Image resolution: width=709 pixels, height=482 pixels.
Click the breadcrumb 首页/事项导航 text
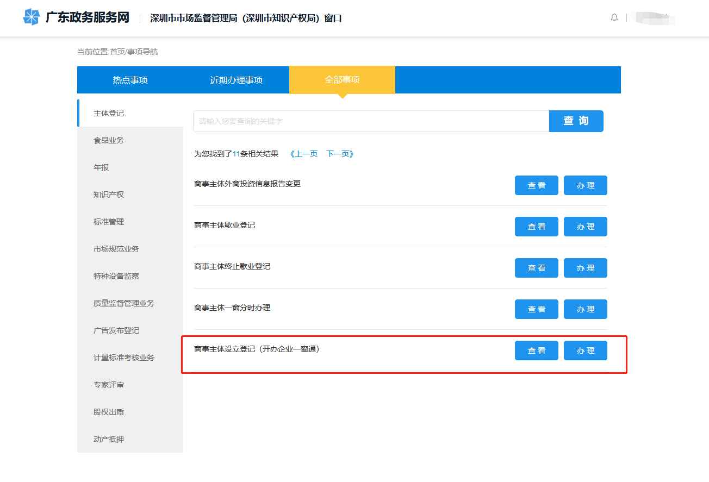134,52
